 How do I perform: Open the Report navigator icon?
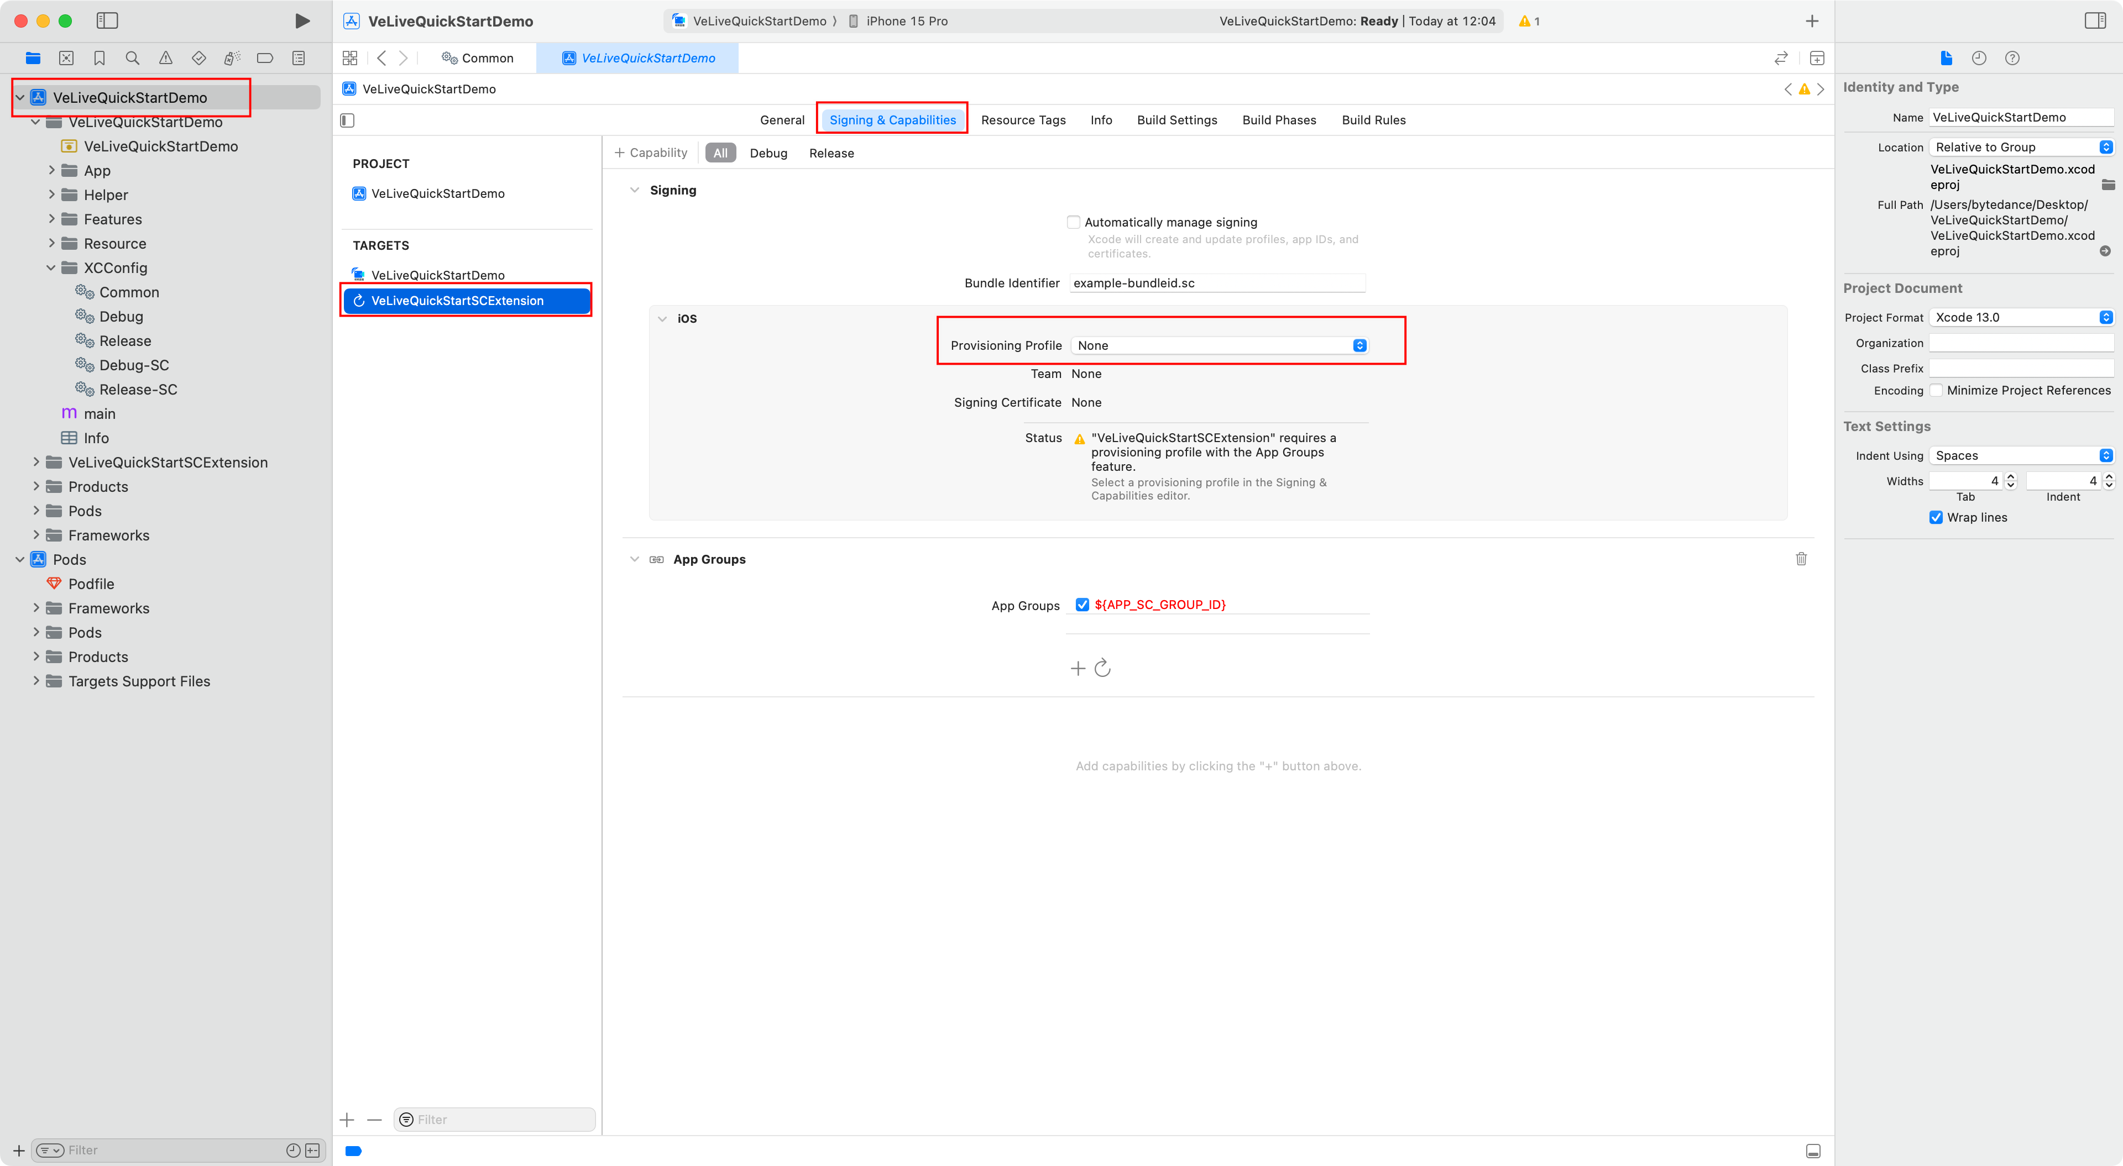[299, 57]
